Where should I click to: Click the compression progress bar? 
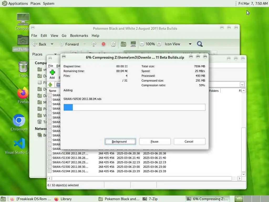(x=134, y=107)
